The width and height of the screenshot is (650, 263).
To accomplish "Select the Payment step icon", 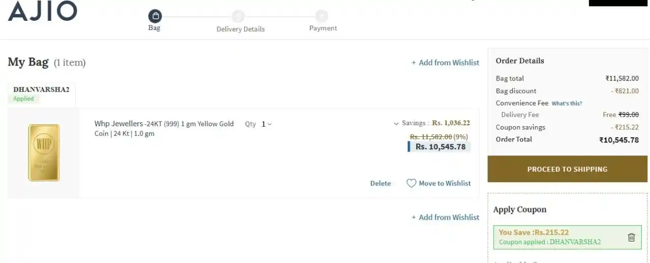I will click(x=321, y=16).
